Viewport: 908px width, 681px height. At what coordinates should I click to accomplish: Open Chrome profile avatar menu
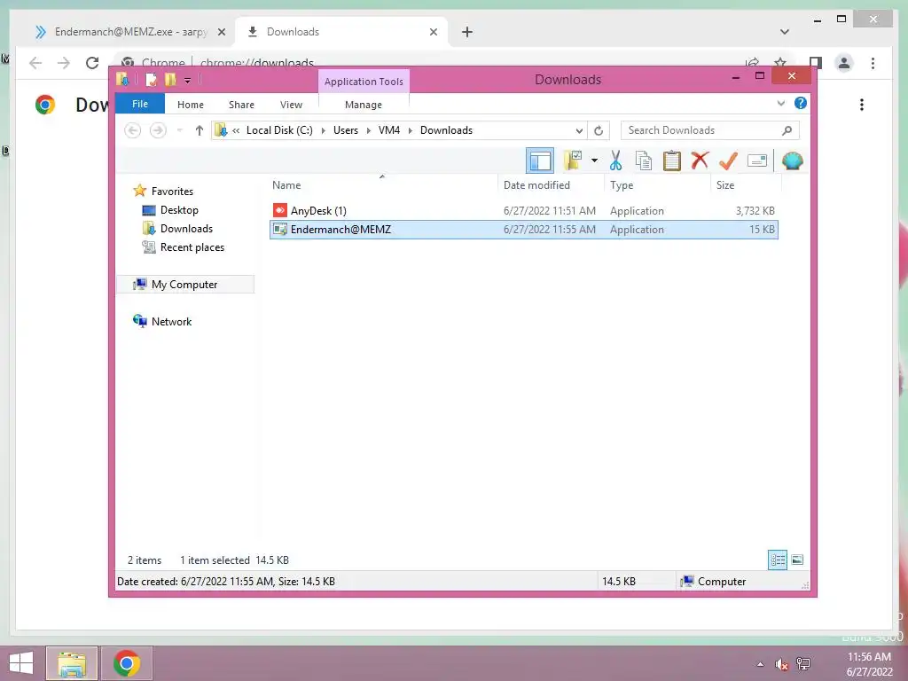click(x=844, y=63)
